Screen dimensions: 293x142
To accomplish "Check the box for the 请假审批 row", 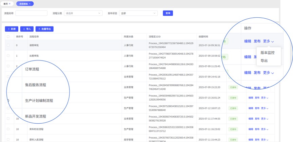I will pyautogui.click(x=8, y=45).
